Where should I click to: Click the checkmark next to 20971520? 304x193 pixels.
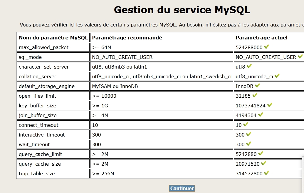[263, 163]
